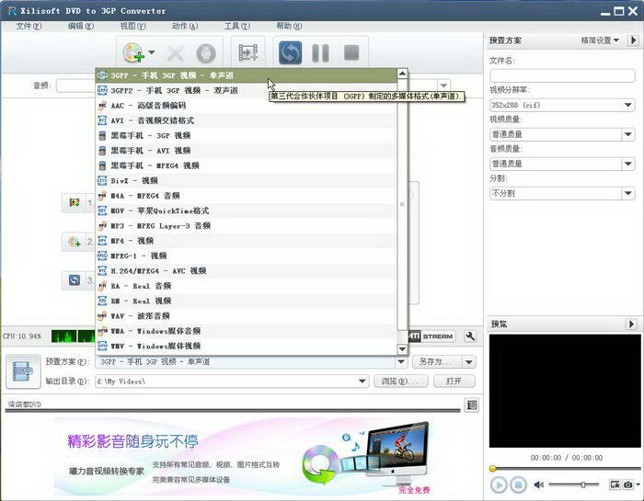This screenshot has width=644, height=501.
Task: Open the 视频分辨率 352x288 dropdown
Action: 628,105
